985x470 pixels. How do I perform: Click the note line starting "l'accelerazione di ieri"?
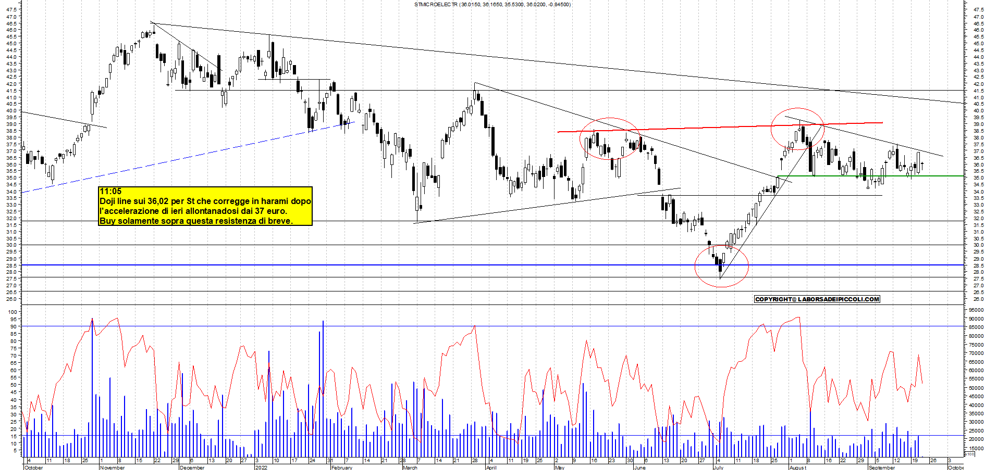[x=193, y=211]
